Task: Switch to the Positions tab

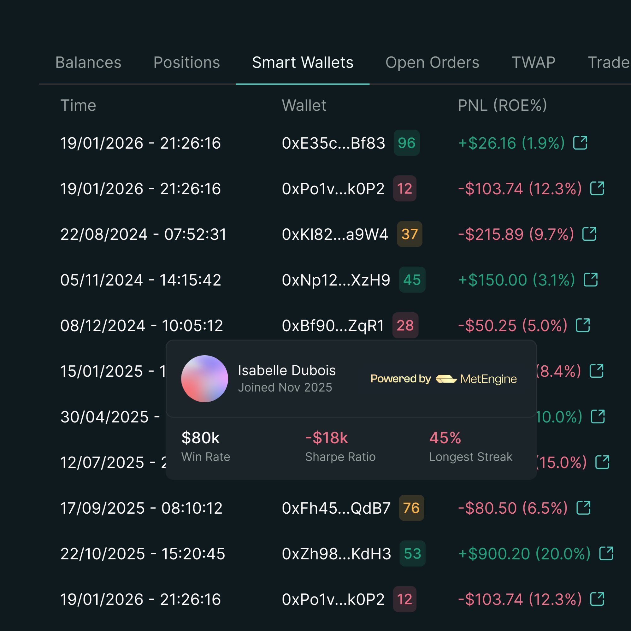Action: click(x=187, y=62)
